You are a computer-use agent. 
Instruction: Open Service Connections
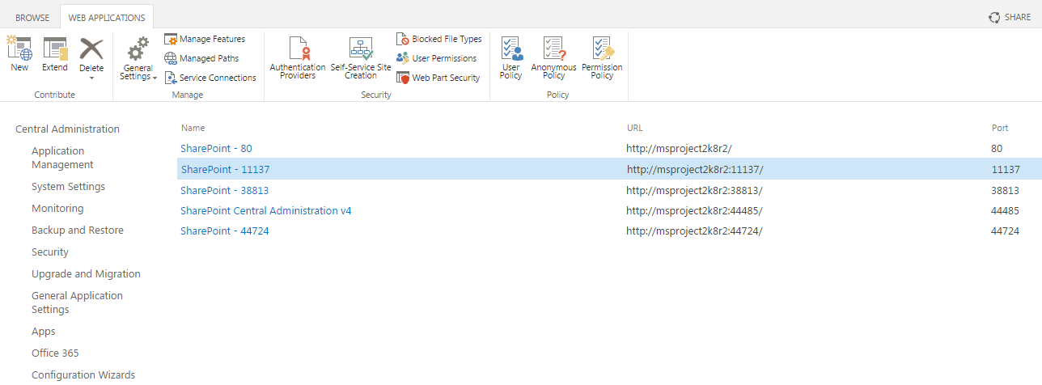[210, 78]
